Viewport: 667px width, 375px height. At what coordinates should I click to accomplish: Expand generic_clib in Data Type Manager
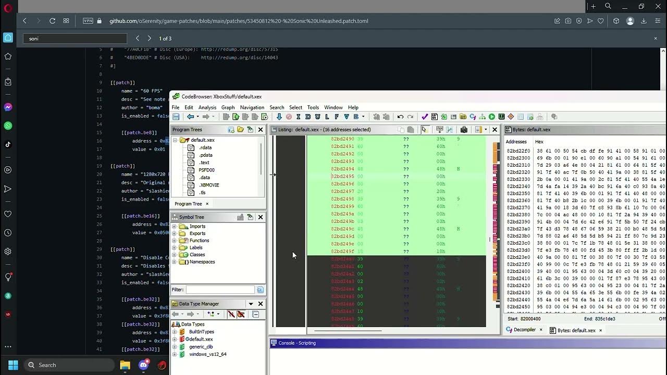[175, 347]
